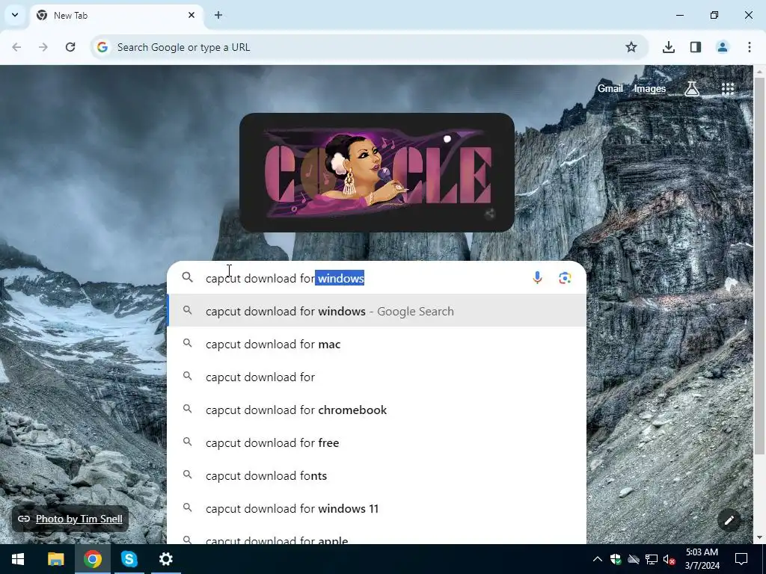This screenshot has height=574, width=766.
Task: Choose suggestion capcut download for windows 11
Action: click(x=377, y=508)
